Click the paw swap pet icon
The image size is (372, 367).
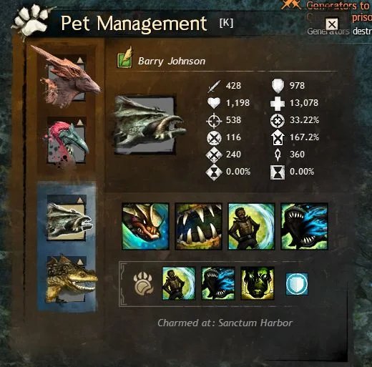pyautogui.click(x=144, y=284)
